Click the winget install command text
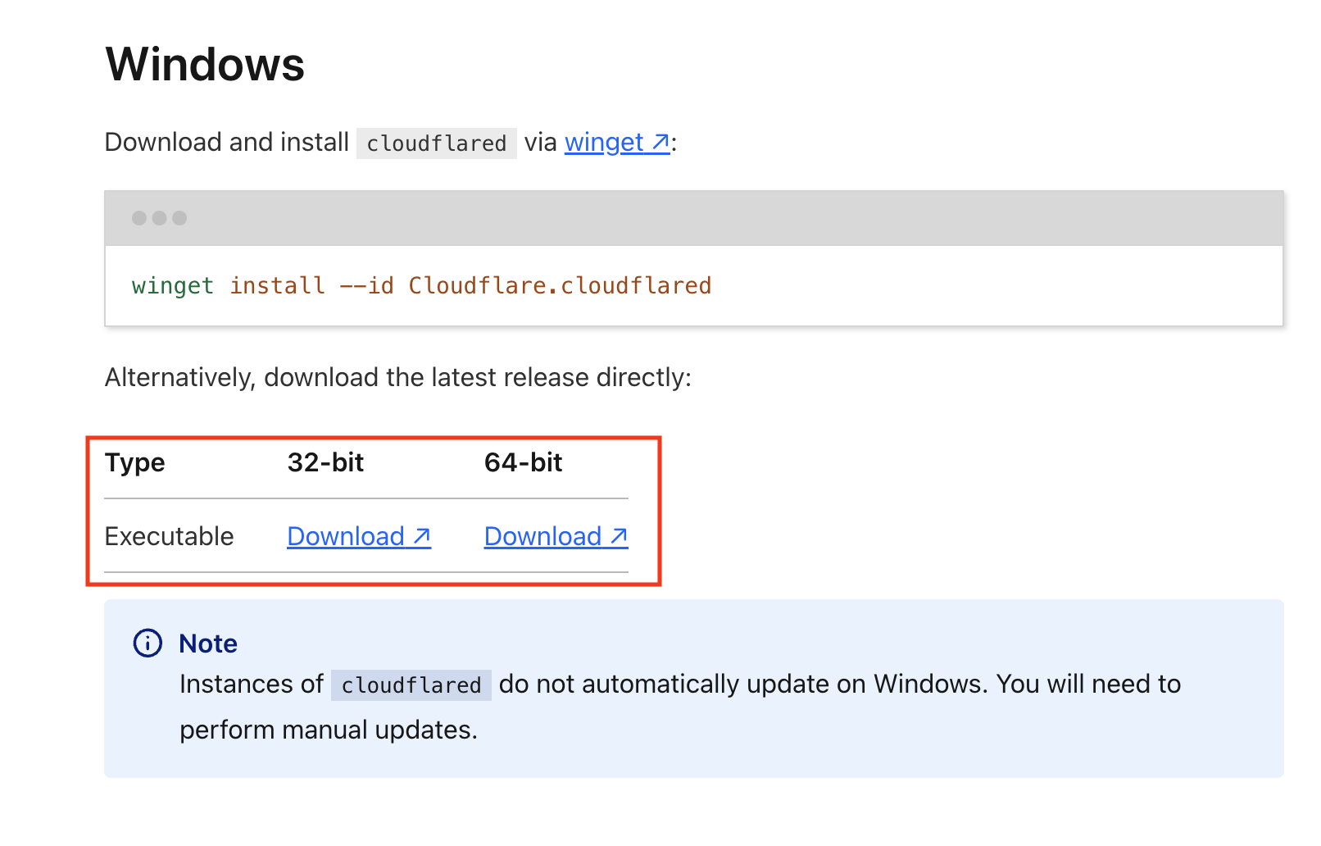The width and height of the screenshot is (1321, 846). (421, 285)
